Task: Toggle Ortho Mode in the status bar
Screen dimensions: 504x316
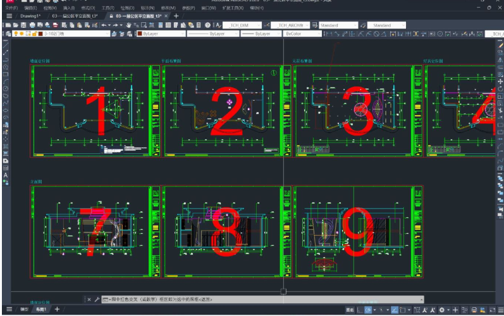Action: tap(359, 310)
